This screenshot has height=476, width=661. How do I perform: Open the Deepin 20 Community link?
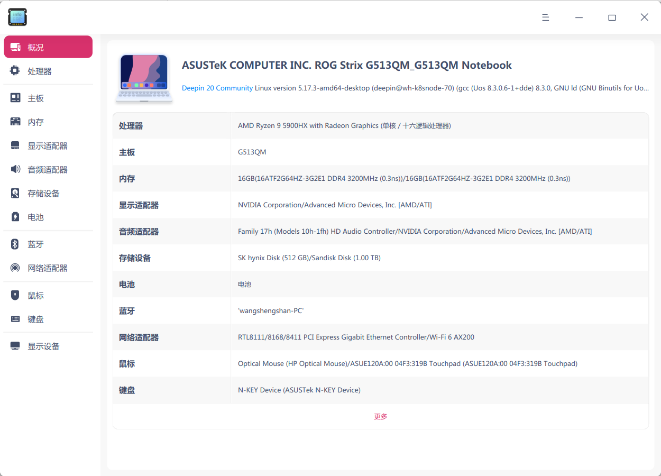click(217, 88)
